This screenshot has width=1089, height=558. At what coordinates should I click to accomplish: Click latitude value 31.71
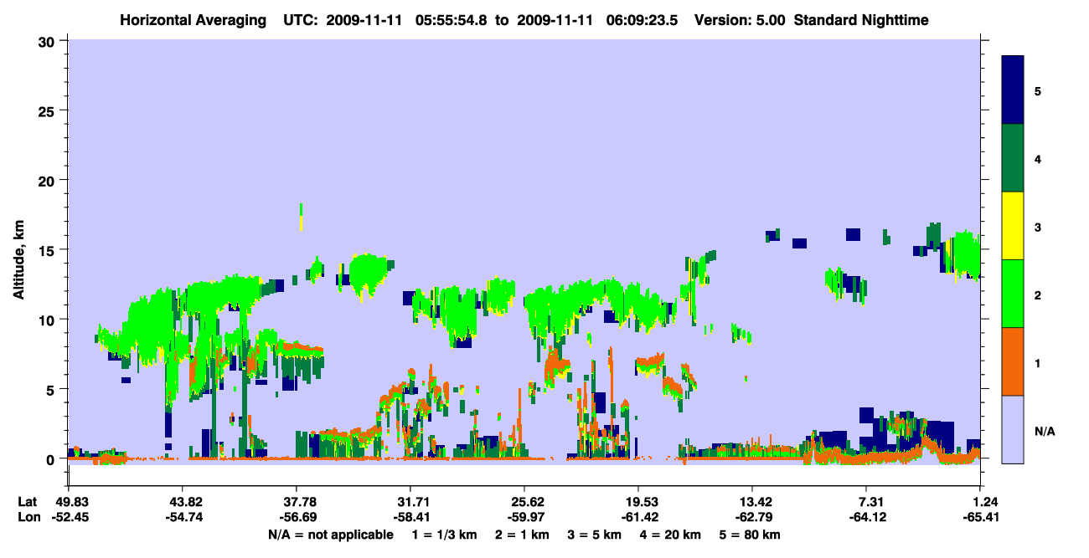410,502
